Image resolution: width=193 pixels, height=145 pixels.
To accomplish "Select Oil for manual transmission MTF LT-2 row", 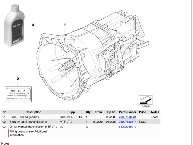I will point(33,127).
